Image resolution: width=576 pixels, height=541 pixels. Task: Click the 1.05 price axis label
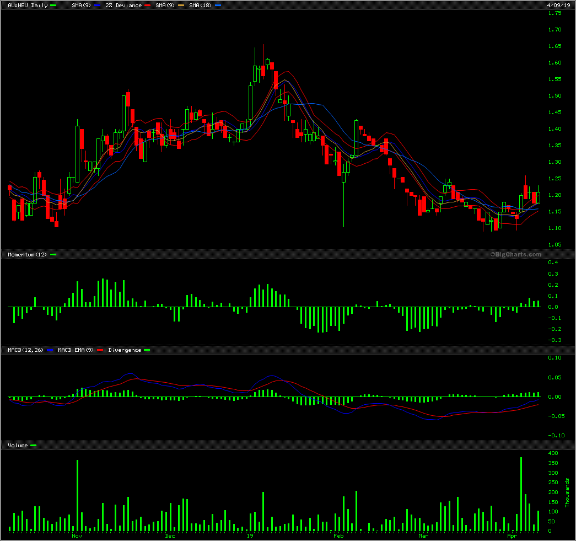coord(555,244)
